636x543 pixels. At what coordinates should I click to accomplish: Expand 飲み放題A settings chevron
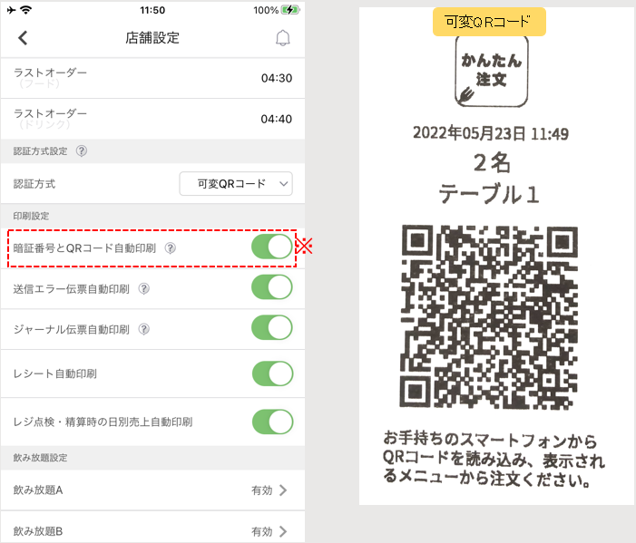(282, 490)
